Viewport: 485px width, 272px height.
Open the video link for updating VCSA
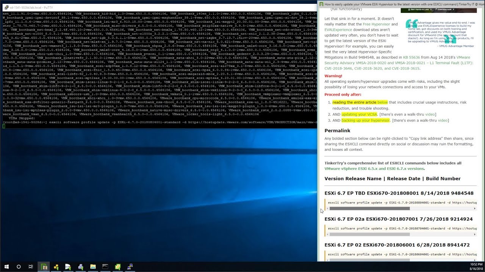430,114
